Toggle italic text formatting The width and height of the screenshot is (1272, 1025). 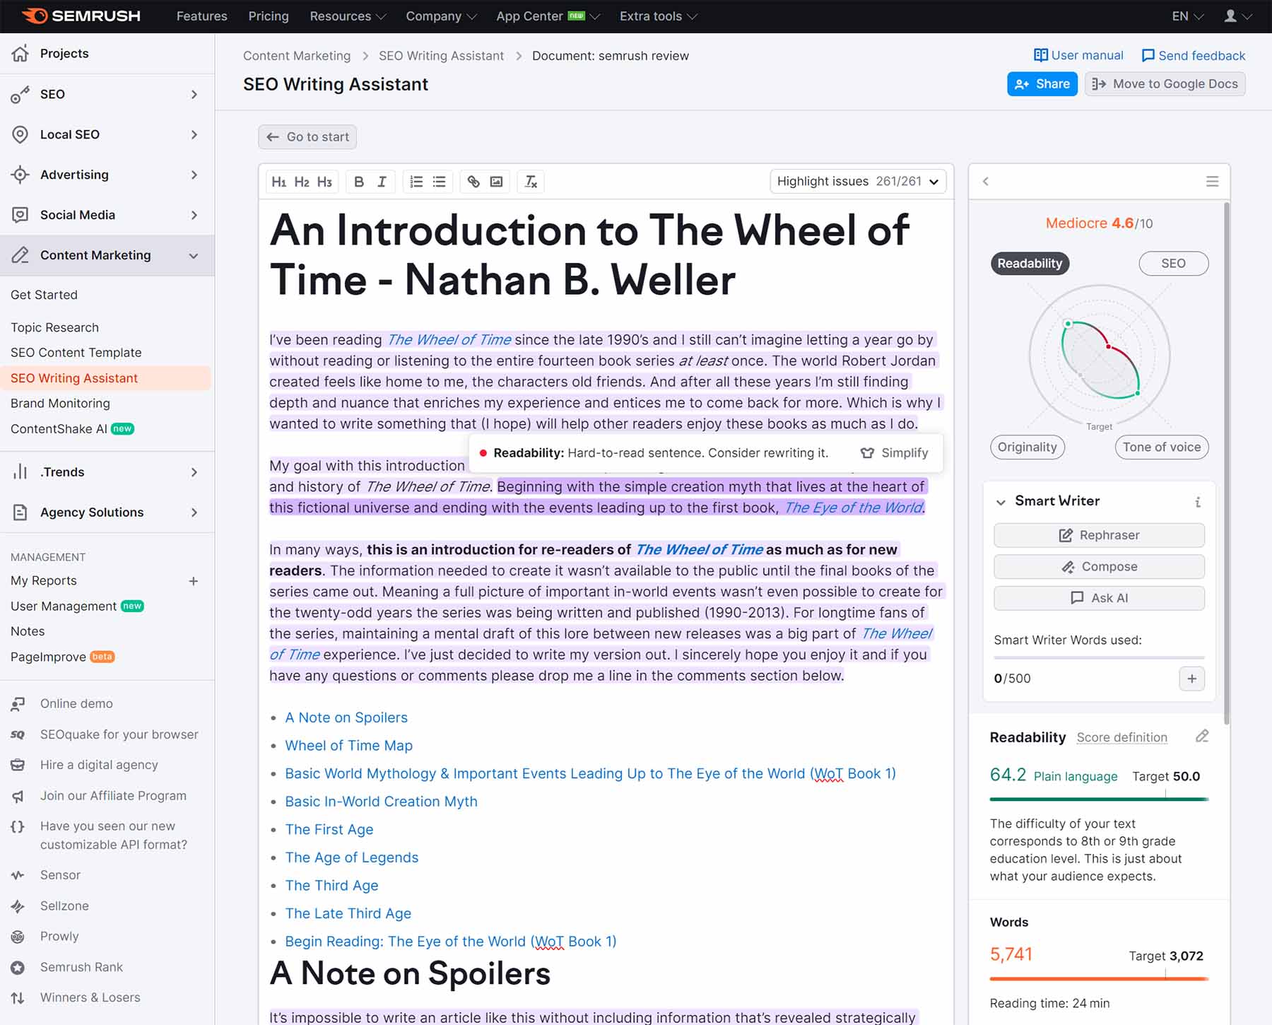382,182
